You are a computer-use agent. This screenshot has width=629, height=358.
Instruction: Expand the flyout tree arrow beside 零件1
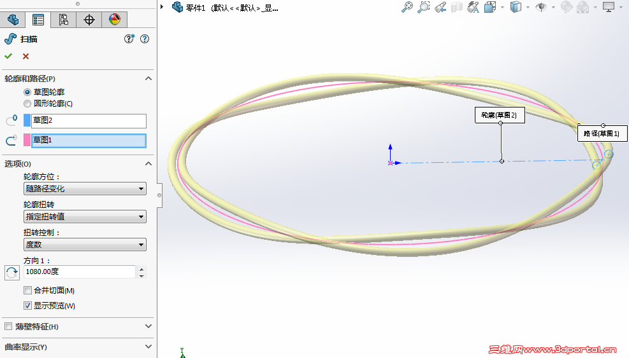(x=162, y=7)
